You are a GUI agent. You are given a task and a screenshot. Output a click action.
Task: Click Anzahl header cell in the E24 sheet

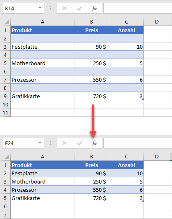coord(127,165)
